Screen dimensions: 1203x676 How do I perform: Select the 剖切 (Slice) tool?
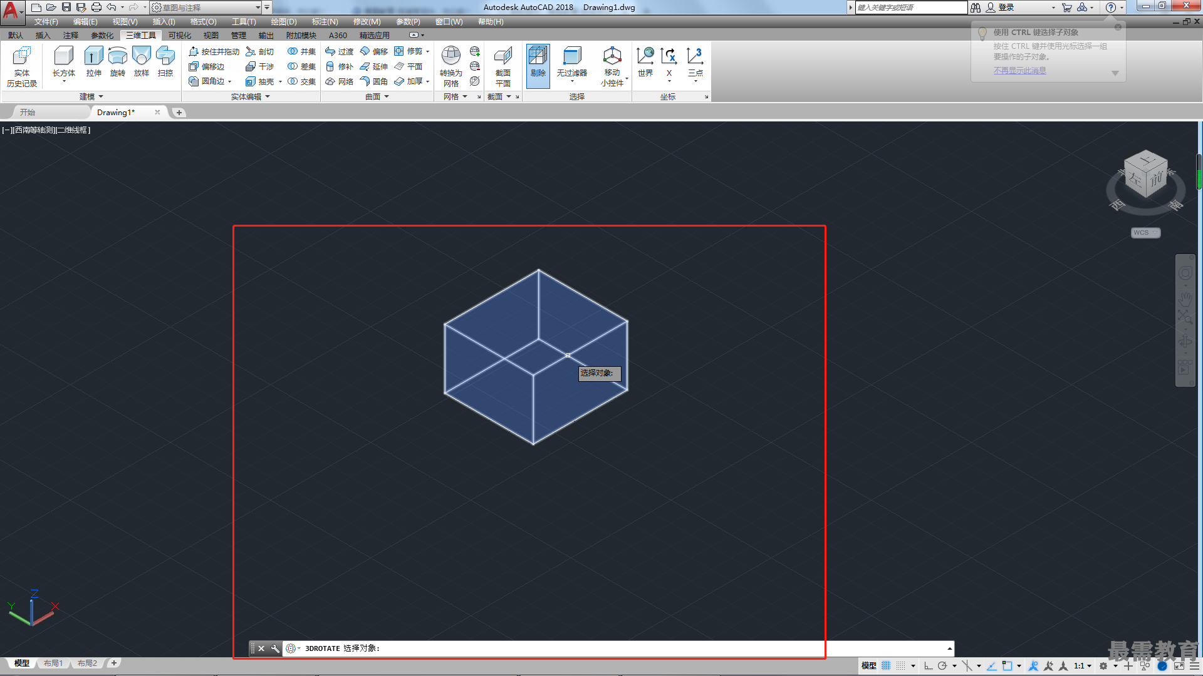(x=260, y=51)
